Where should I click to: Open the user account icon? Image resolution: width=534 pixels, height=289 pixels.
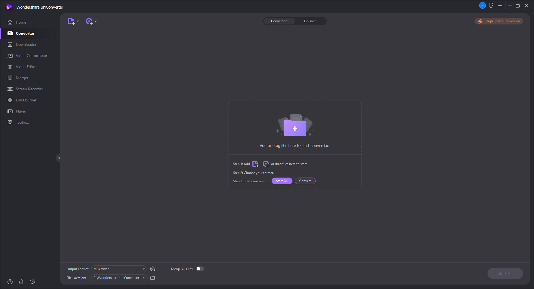[483, 5]
